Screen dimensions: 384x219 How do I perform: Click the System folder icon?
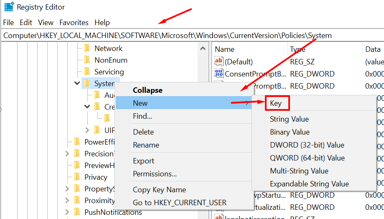[87, 84]
